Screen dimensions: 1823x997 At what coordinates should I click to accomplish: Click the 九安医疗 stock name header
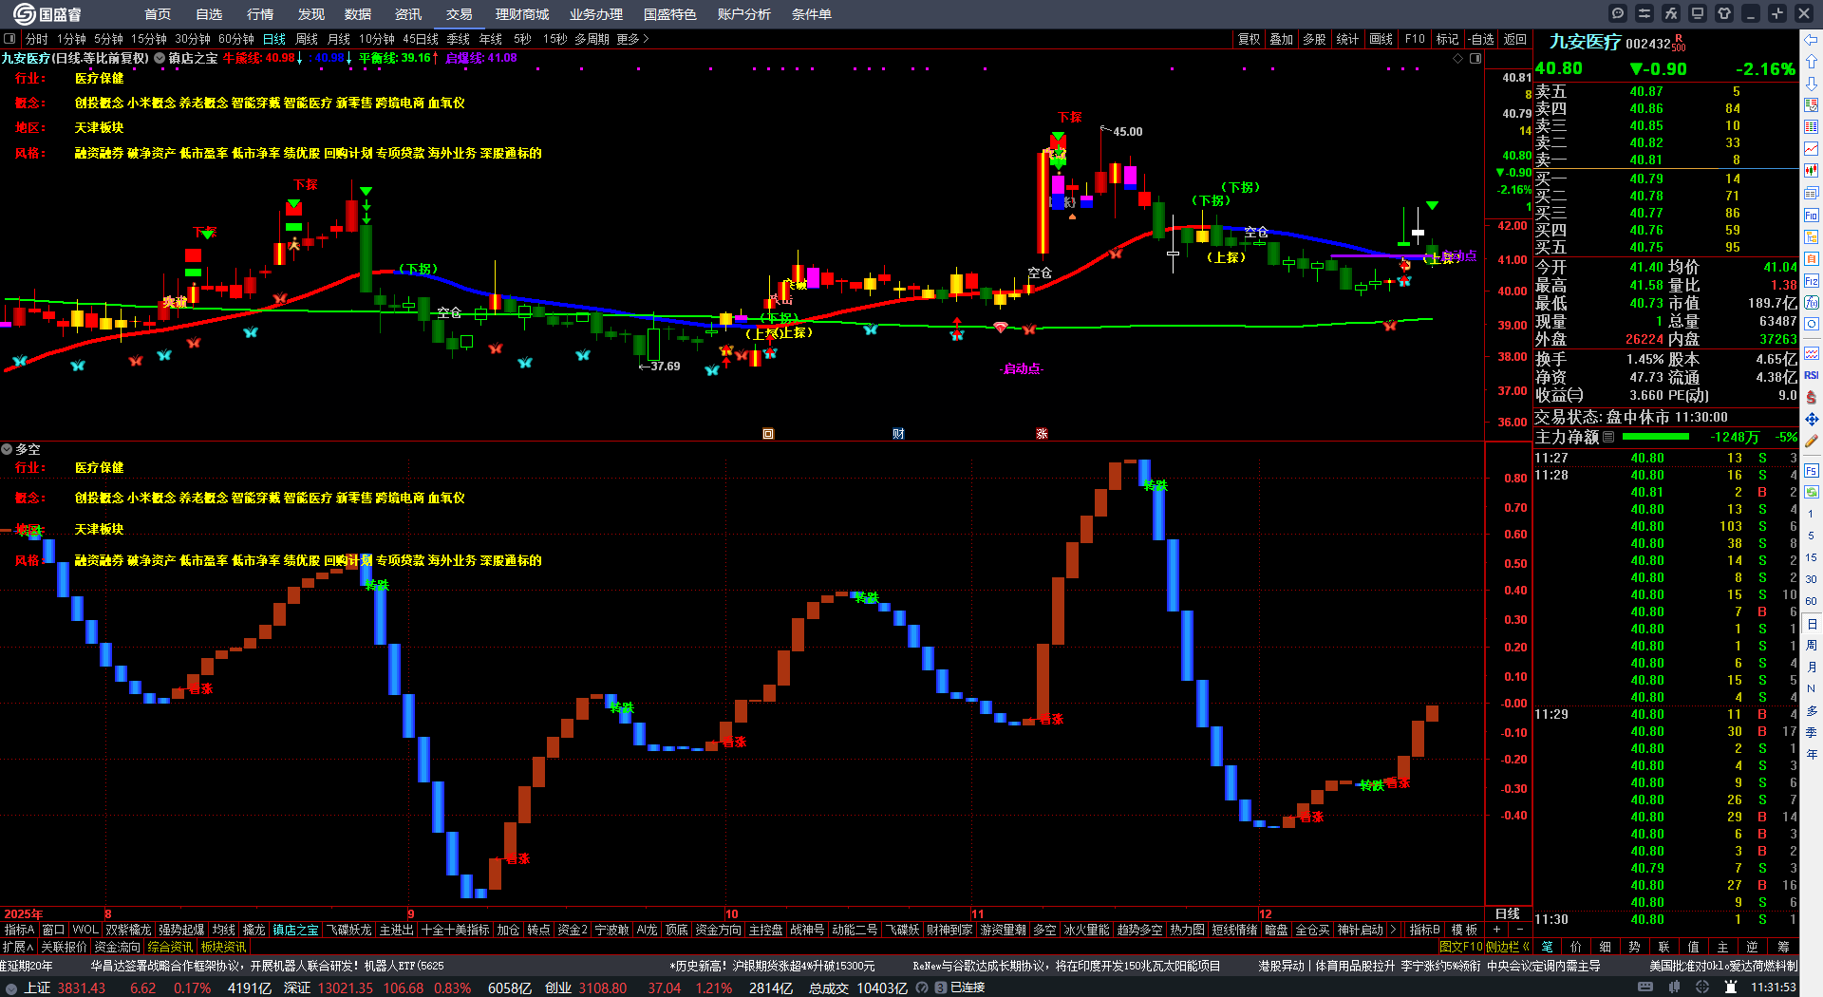coord(1585,42)
